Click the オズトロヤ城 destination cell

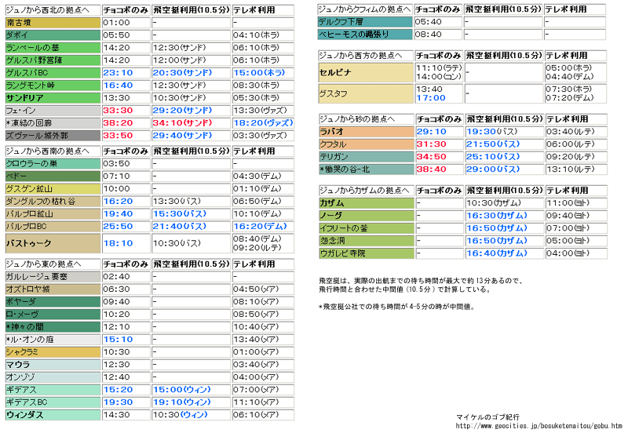pos(53,289)
